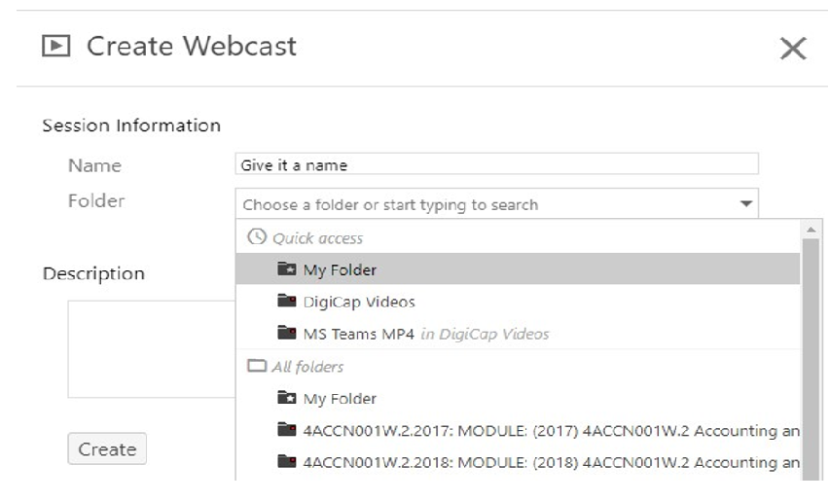The width and height of the screenshot is (830, 501).
Task: Select the 2017 Accounting module folder
Action: tap(518, 430)
